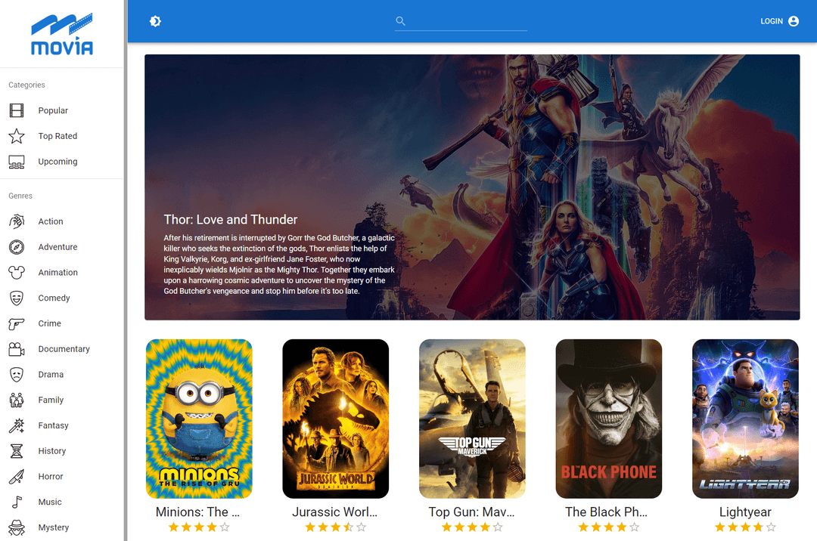This screenshot has width=817, height=541.
Task: Open the Comedy genre
Action: (54, 298)
